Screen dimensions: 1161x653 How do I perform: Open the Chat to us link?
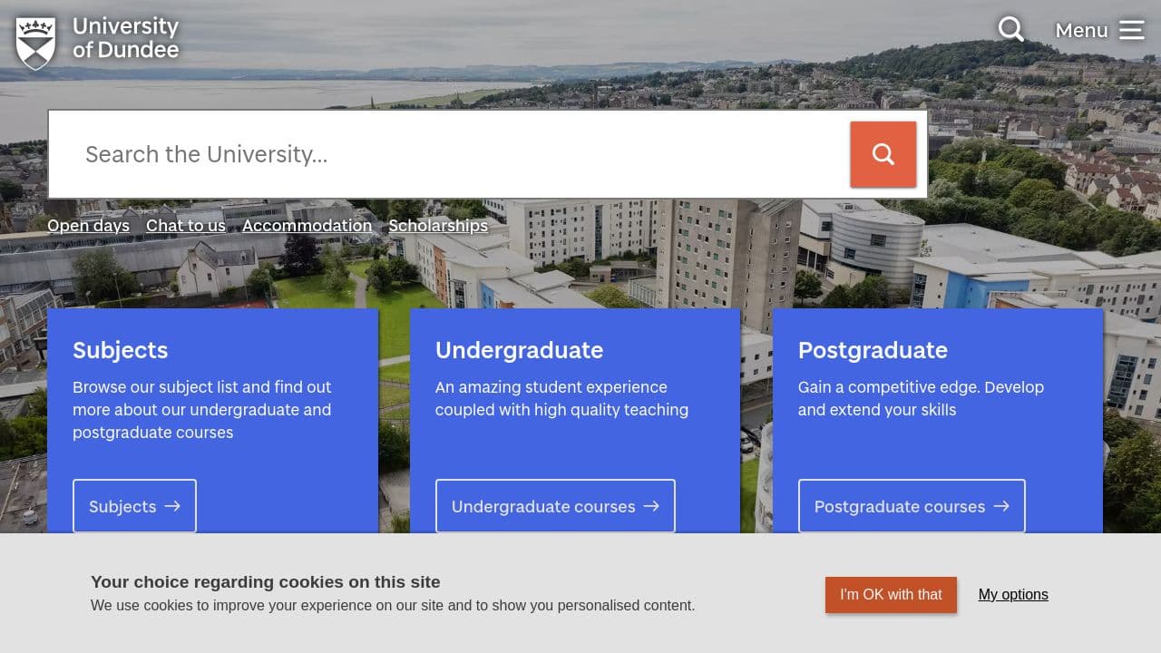click(x=185, y=225)
